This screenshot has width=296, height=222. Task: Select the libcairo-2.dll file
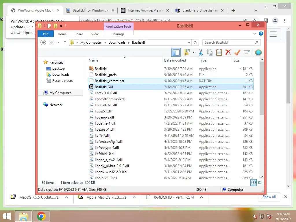171,117
